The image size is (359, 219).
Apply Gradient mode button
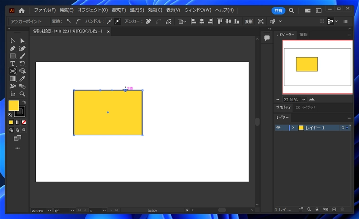[x=17, y=122]
